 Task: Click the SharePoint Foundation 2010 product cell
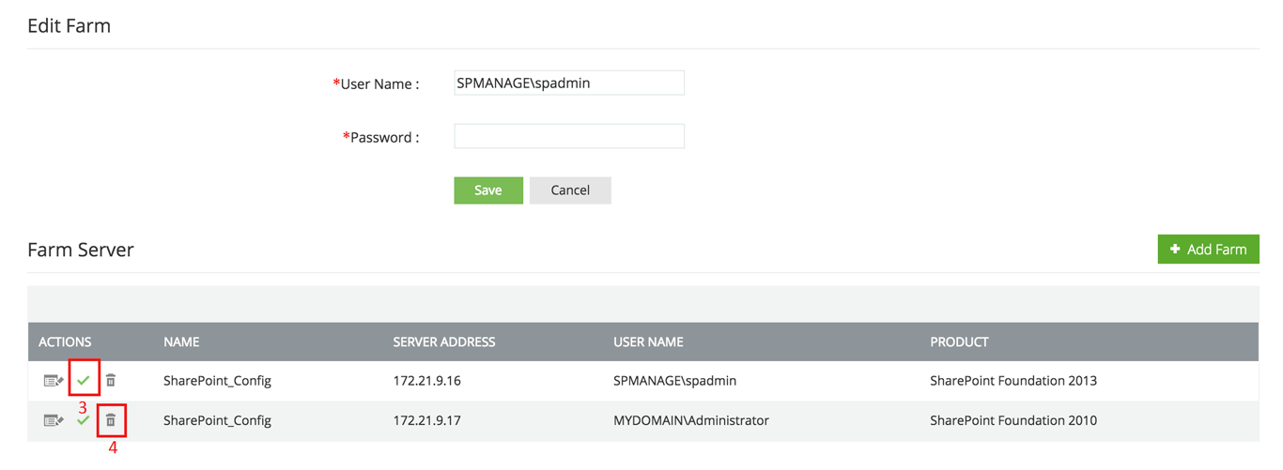click(x=1012, y=420)
